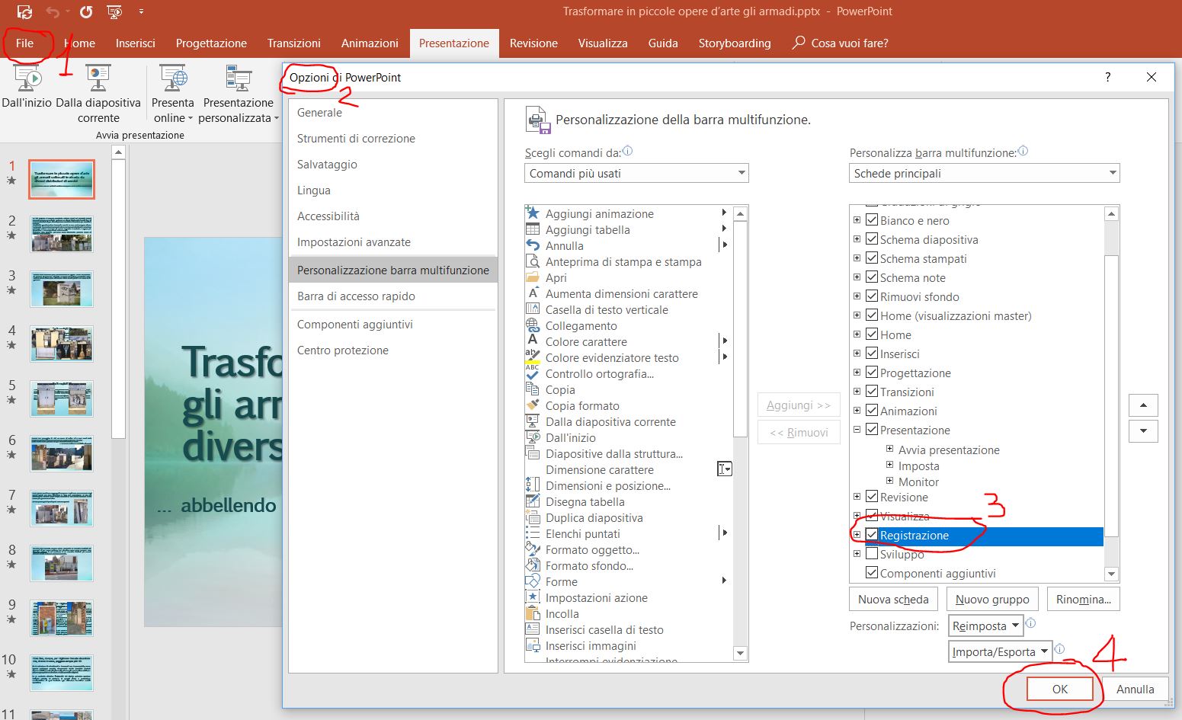This screenshot has height=720, width=1182.
Task: Click the Dall'inizio slideshow icon in ribbon
Action: pos(27,79)
